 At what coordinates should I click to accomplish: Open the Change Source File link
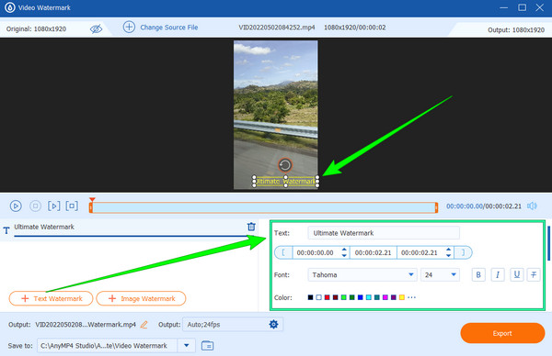pyautogui.click(x=169, y=28)
